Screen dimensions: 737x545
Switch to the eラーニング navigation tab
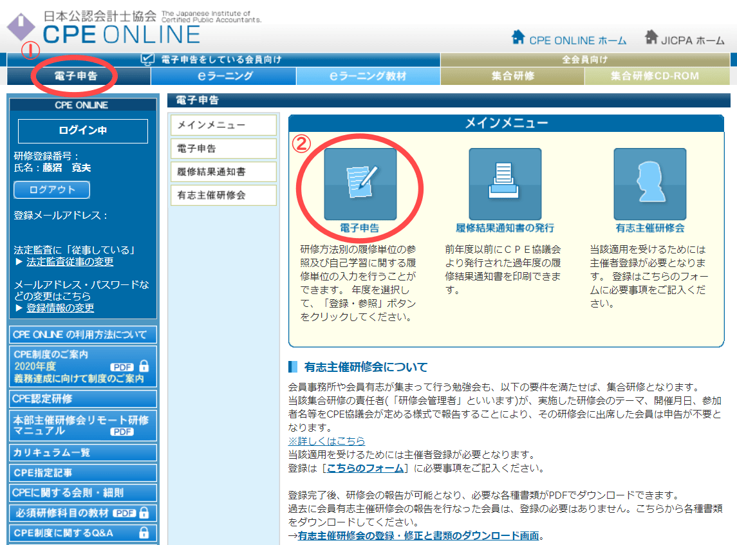pyautogui.click(x=224, y=76)
